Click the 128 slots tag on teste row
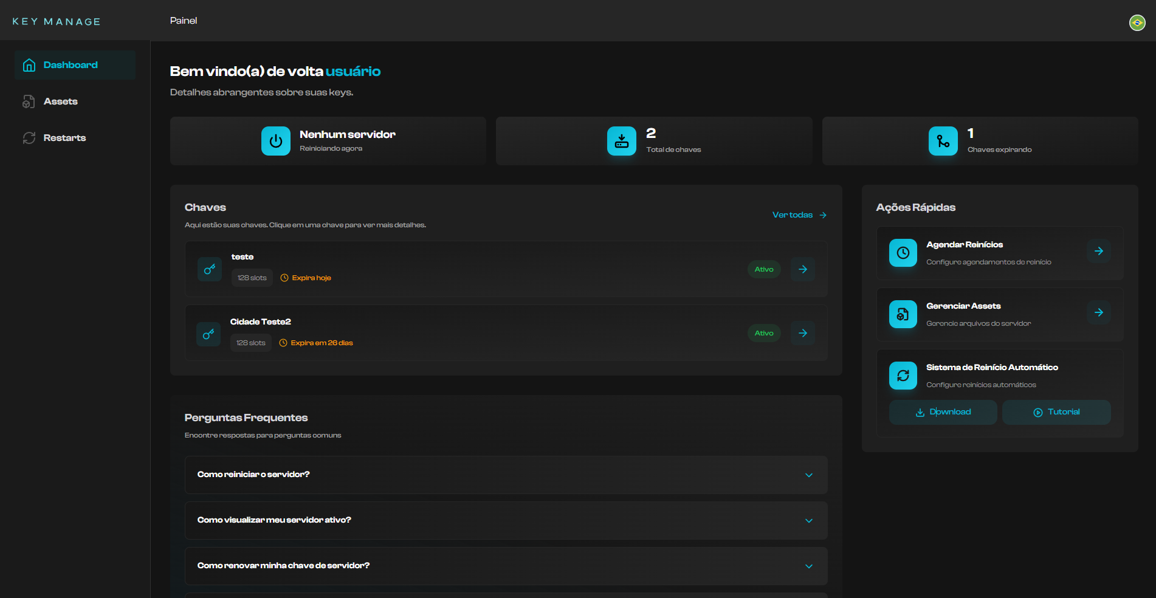The height and width of the screenshot is (598, 1156). coord(252,278)
